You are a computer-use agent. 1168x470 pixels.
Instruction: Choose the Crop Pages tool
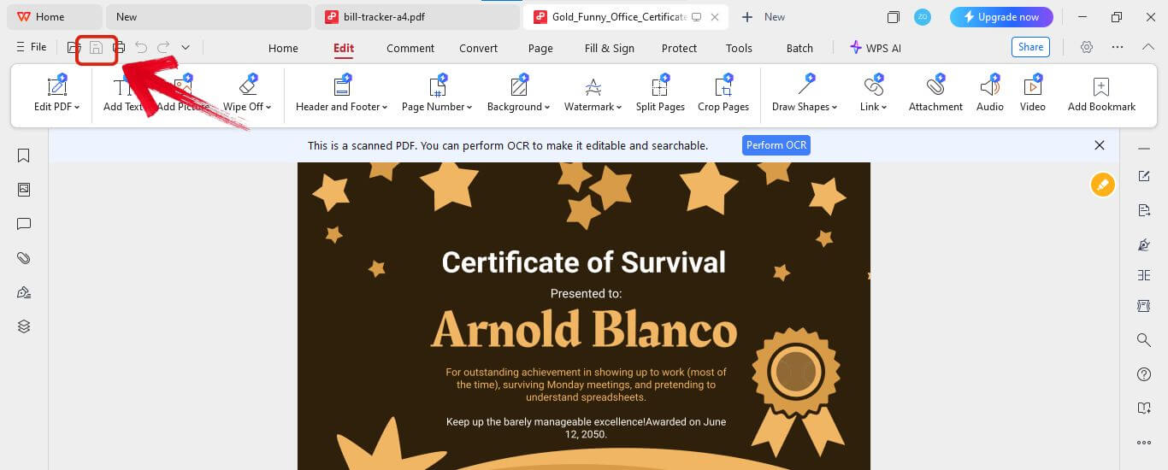coord(723,94)
